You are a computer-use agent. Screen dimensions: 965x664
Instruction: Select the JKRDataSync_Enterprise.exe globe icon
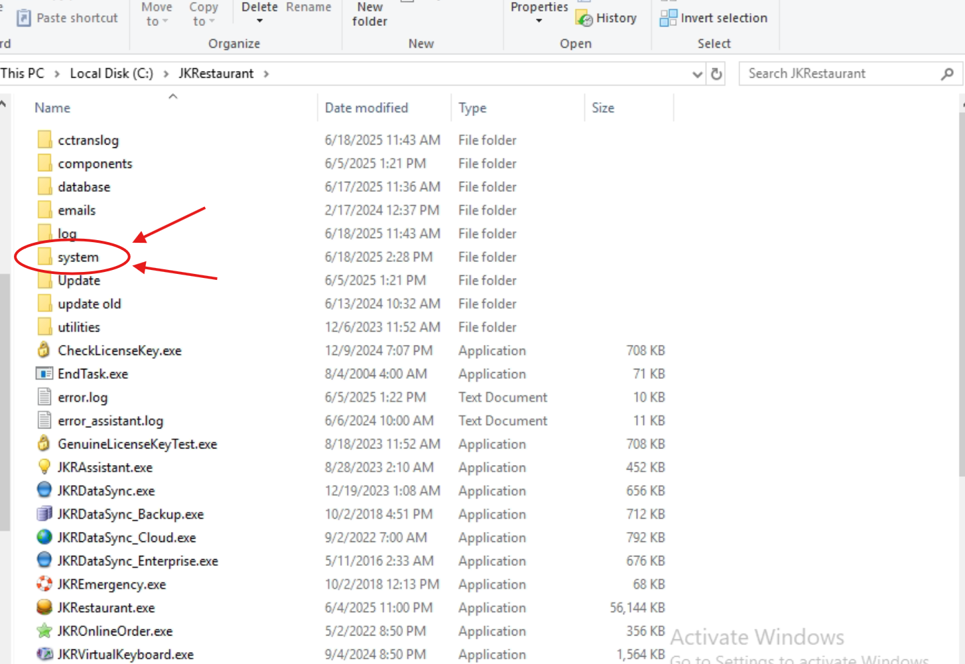tap(44, 561)
